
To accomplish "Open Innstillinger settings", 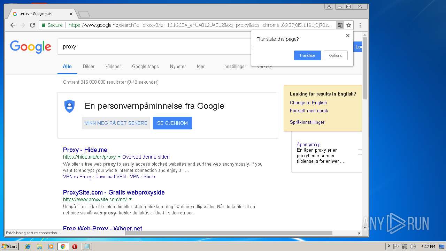I will click(x=234, y=66).
